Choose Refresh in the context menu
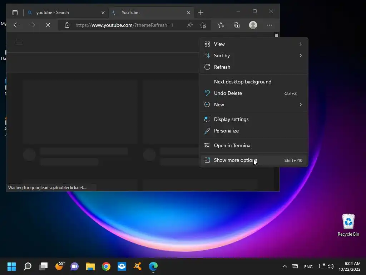 point(254,67)
